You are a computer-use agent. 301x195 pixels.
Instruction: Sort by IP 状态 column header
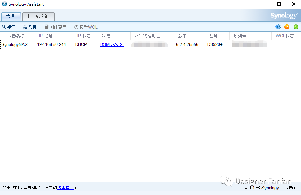(86, 36)
